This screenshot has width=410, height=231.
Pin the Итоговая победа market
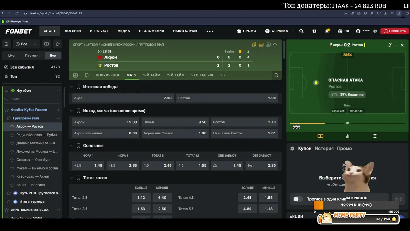point(78,87)
